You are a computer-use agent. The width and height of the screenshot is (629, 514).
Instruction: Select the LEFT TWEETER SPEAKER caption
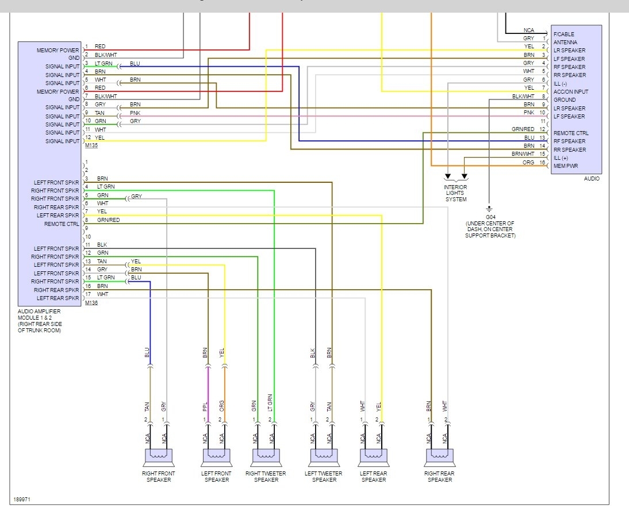(x=324, y=476)
